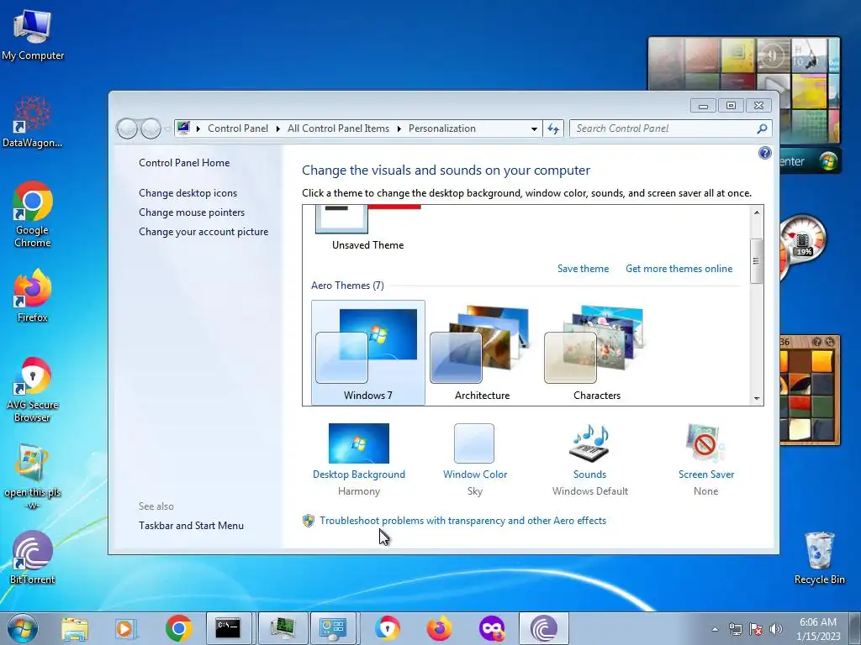Open the 'open this pls -w-' desktop icon

pos(33,477)
